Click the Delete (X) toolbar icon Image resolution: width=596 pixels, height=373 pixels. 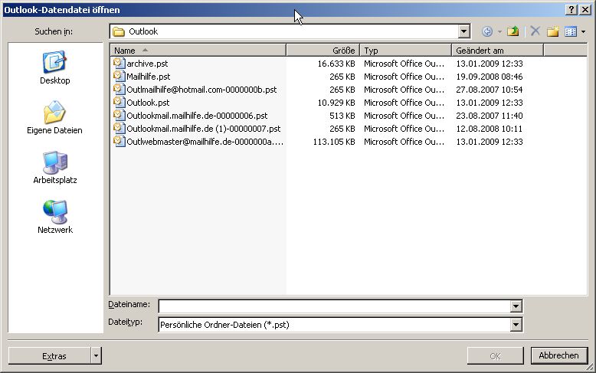pos(535,31)
